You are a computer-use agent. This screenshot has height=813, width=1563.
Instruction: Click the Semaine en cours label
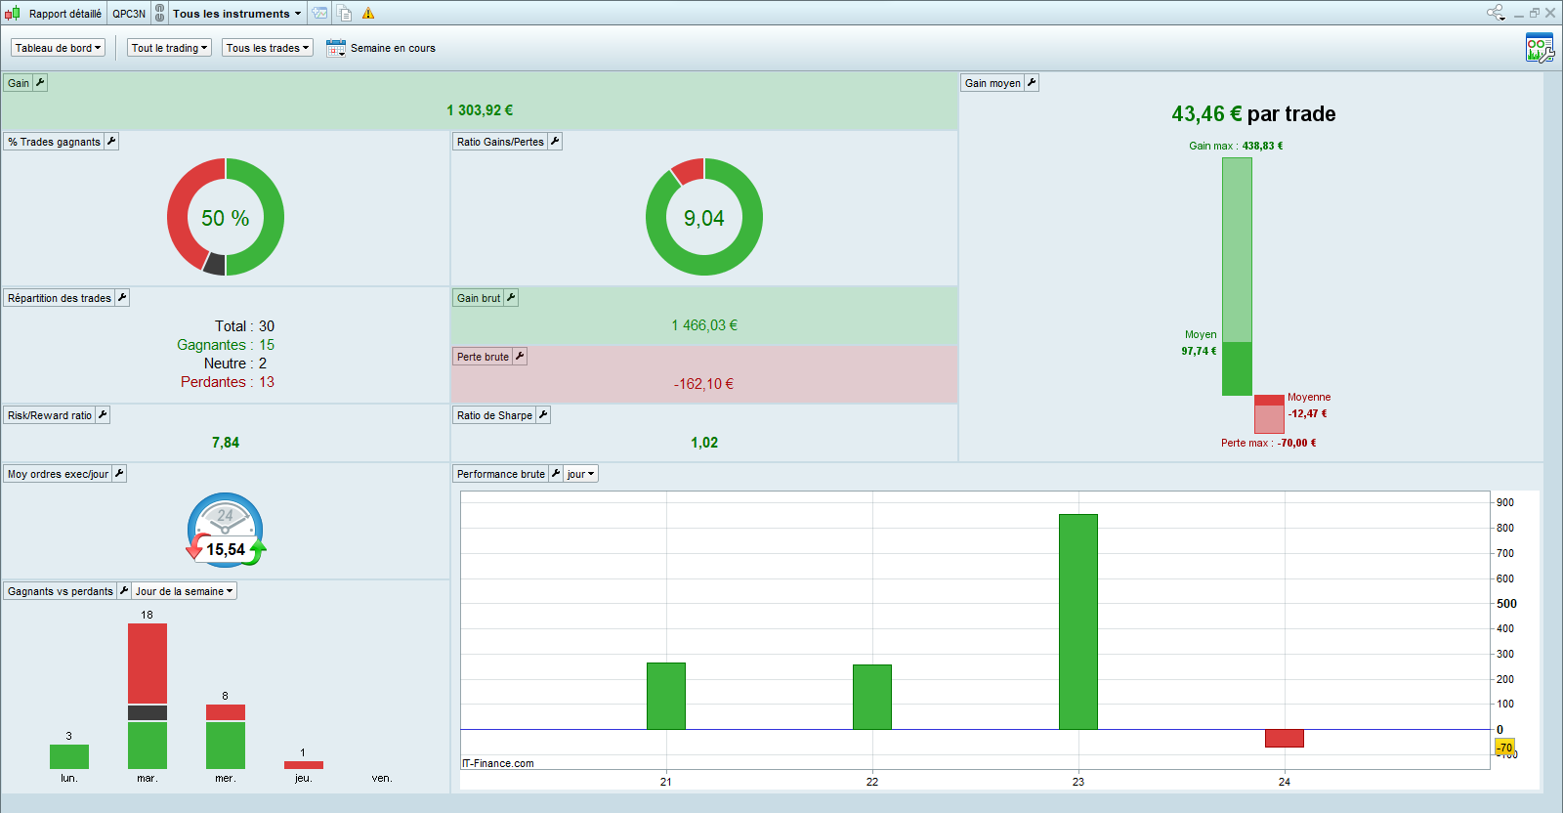[393, 48]
